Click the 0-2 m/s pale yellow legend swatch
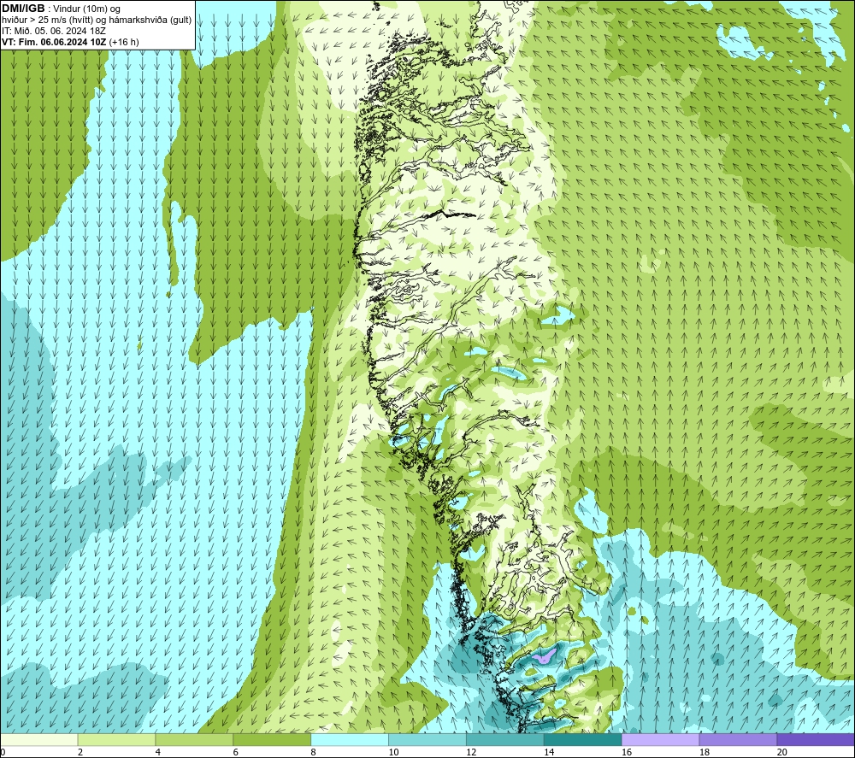 tap(38, 739)
